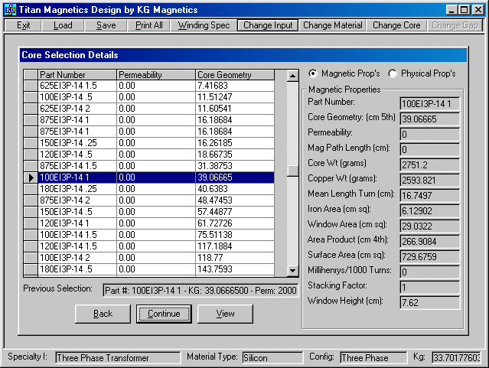Click the KG app icon in title bar
This screenshot has width=489, height=368.
[10, 10]
